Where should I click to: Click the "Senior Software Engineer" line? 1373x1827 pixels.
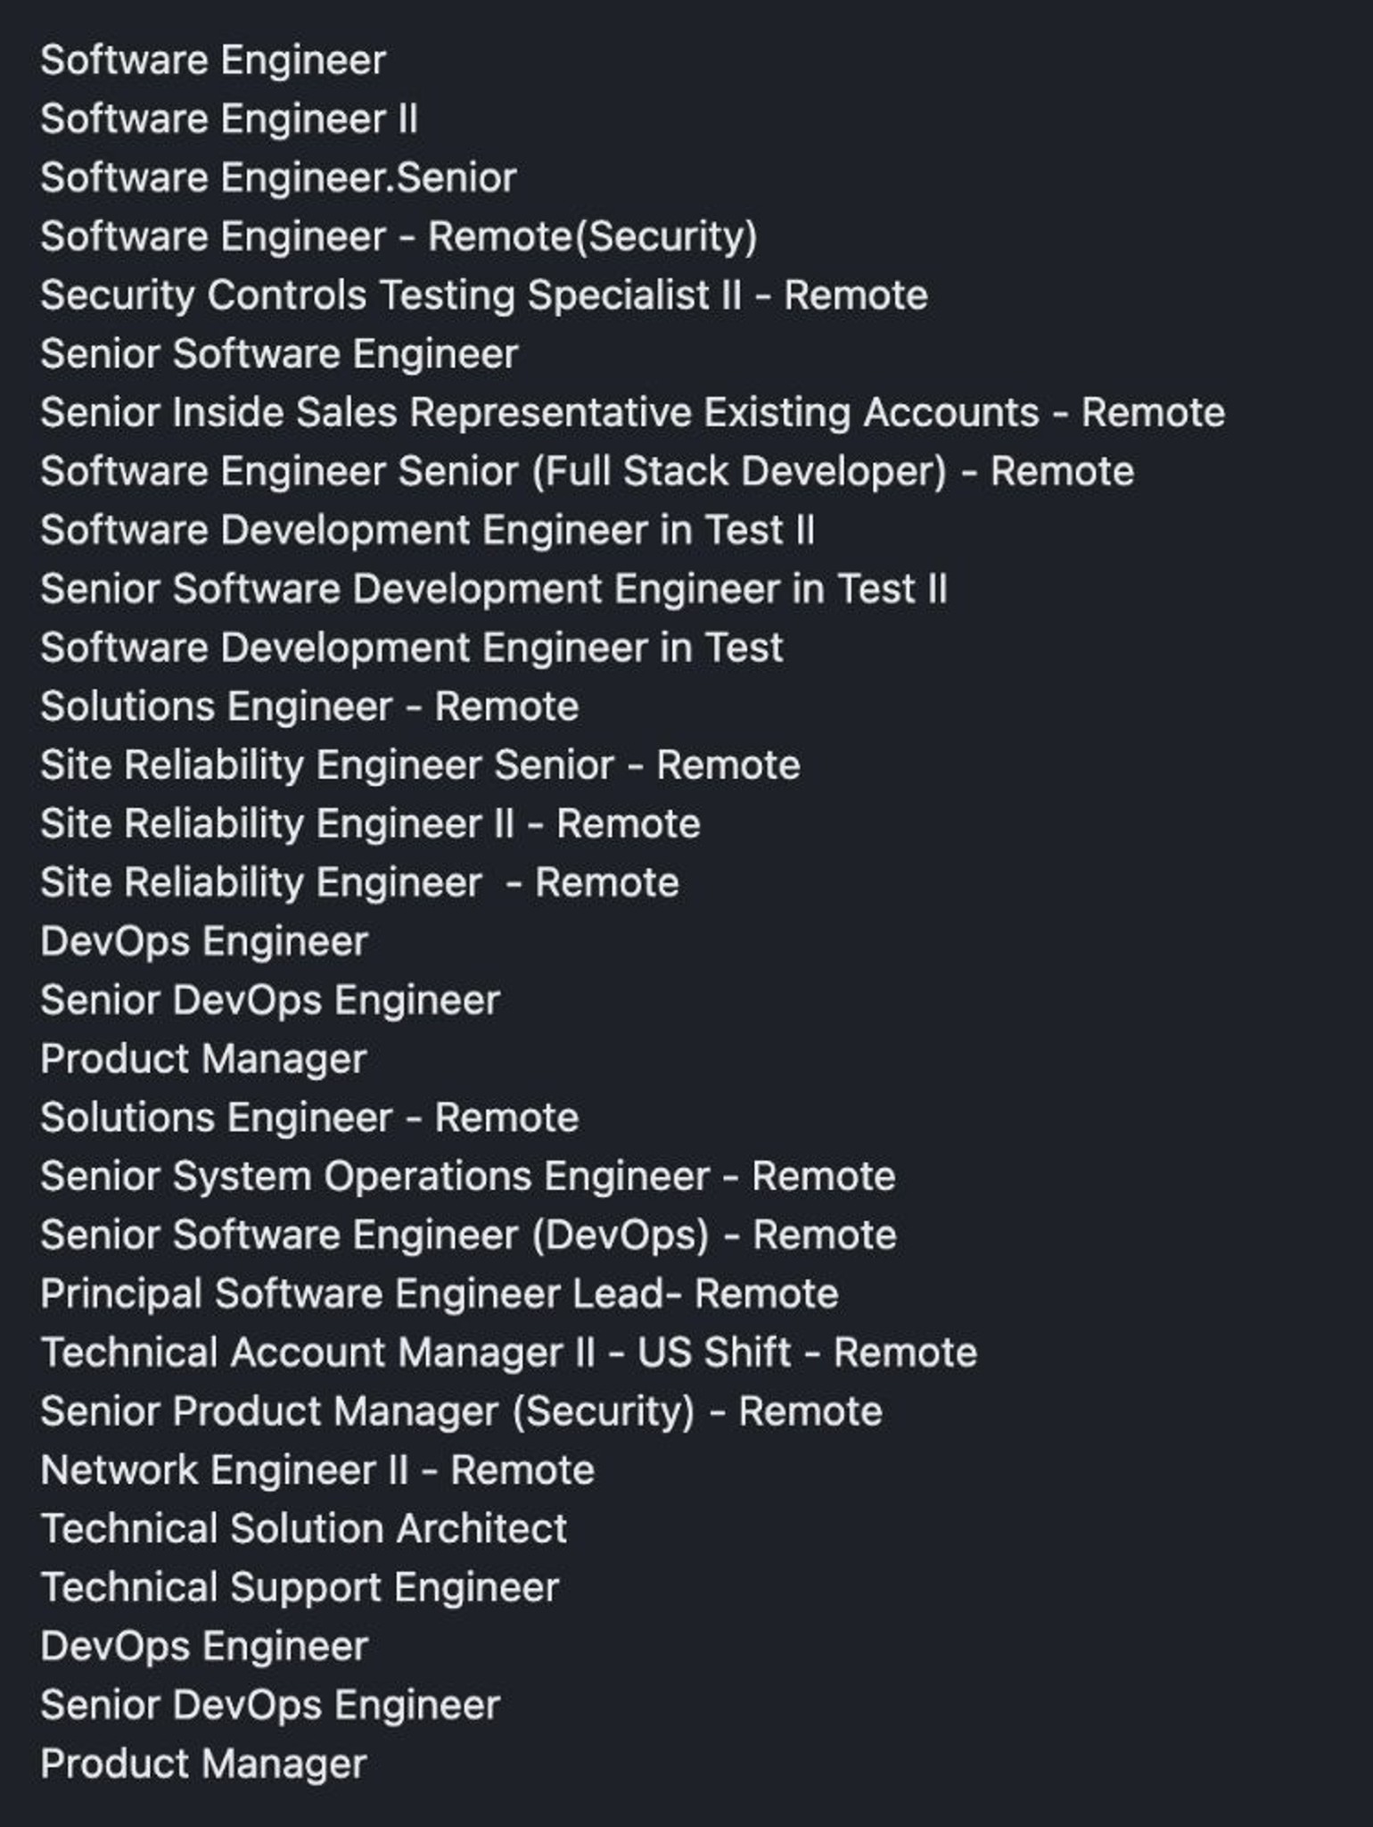pos(279,354)
